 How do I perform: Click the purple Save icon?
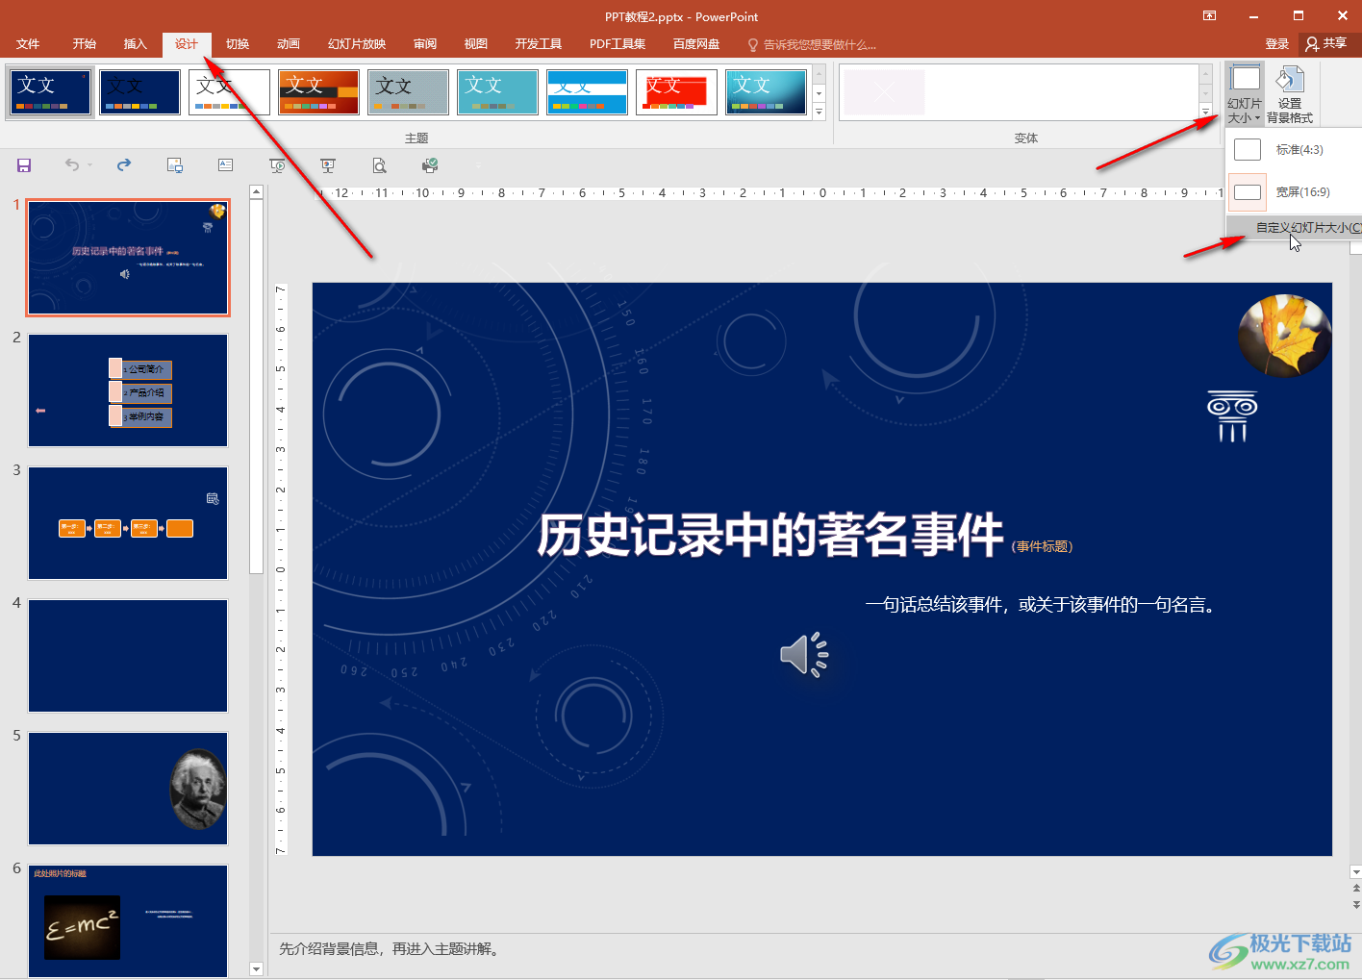(24, 165)
